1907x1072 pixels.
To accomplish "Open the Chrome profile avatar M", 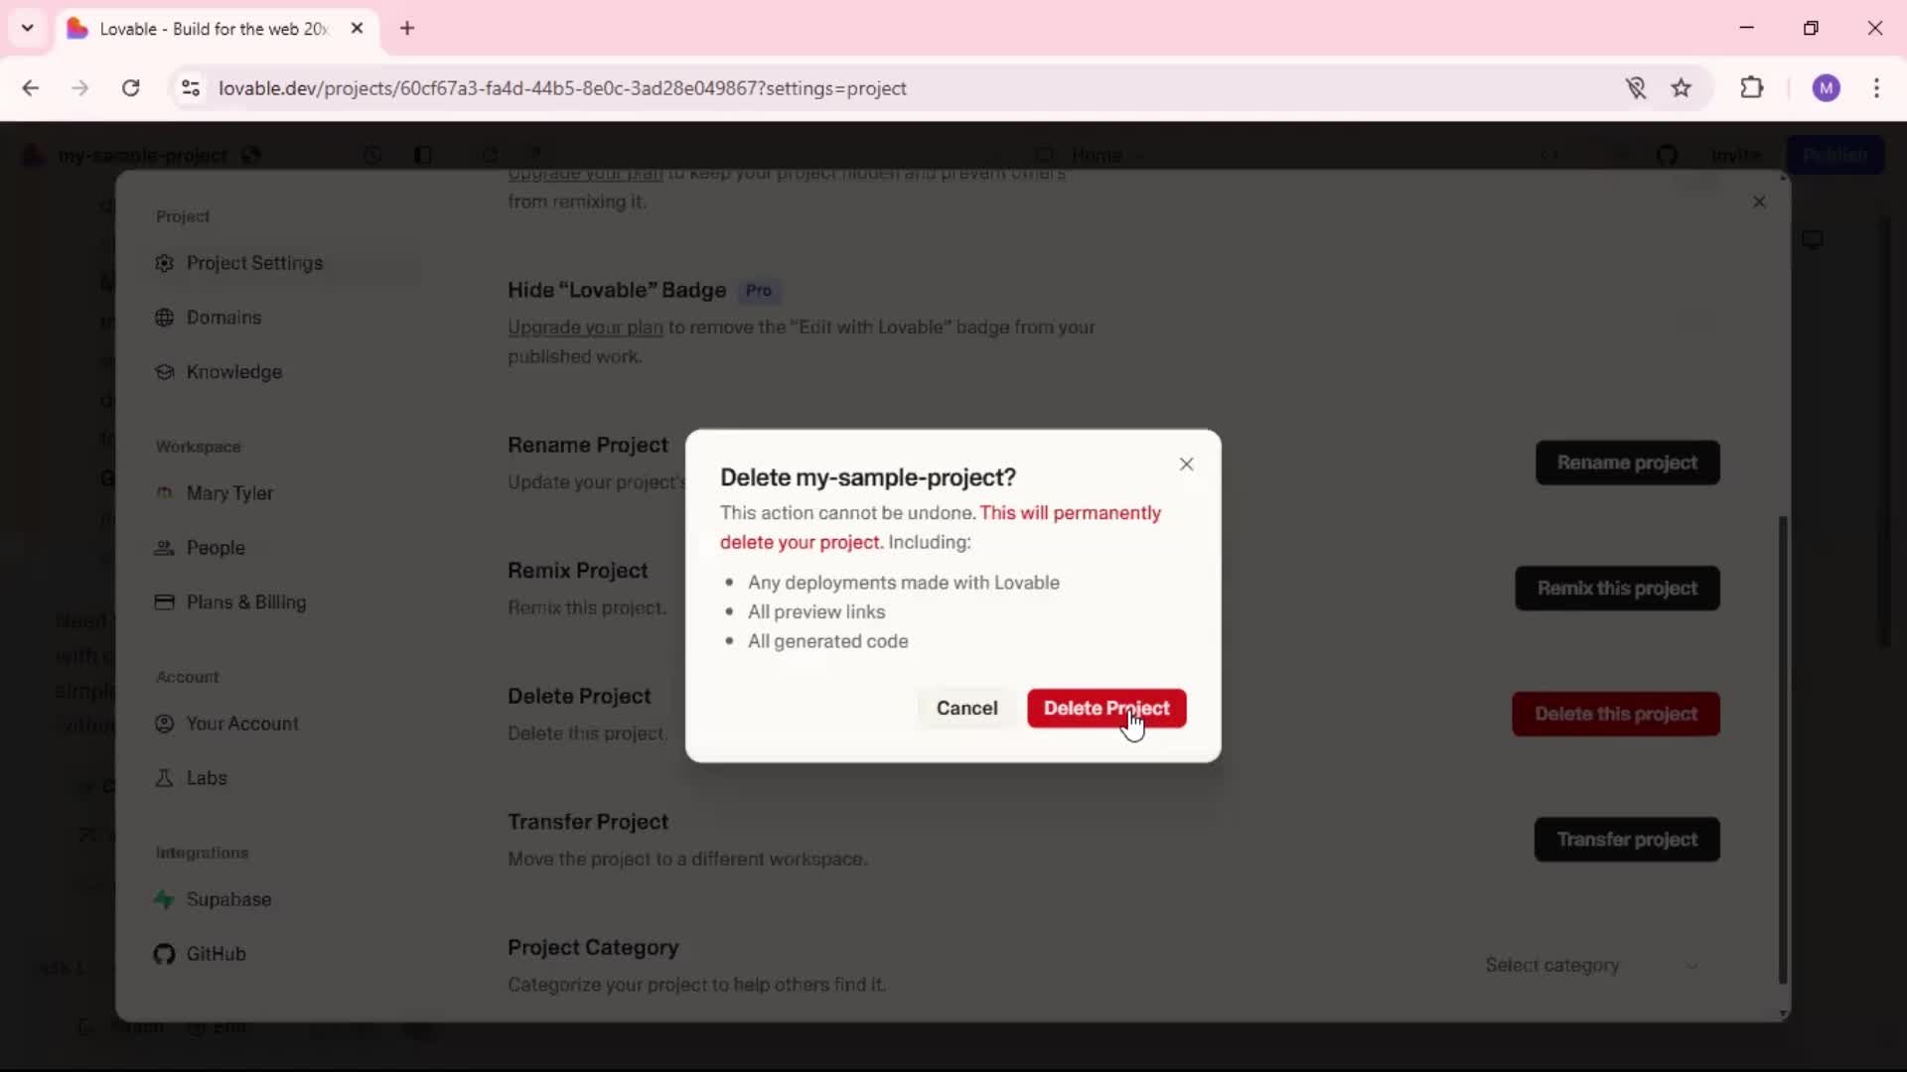I will [x=1826, y=88].
